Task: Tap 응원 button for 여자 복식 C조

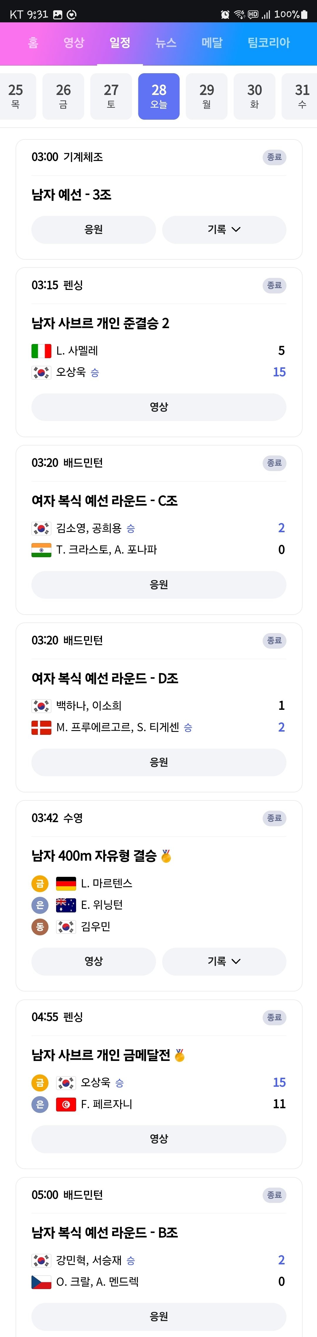Action: coord(159,585)
